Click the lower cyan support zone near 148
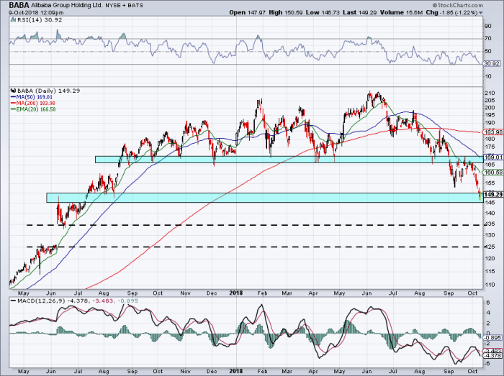The image size is (504, 376). click(264, 198)
